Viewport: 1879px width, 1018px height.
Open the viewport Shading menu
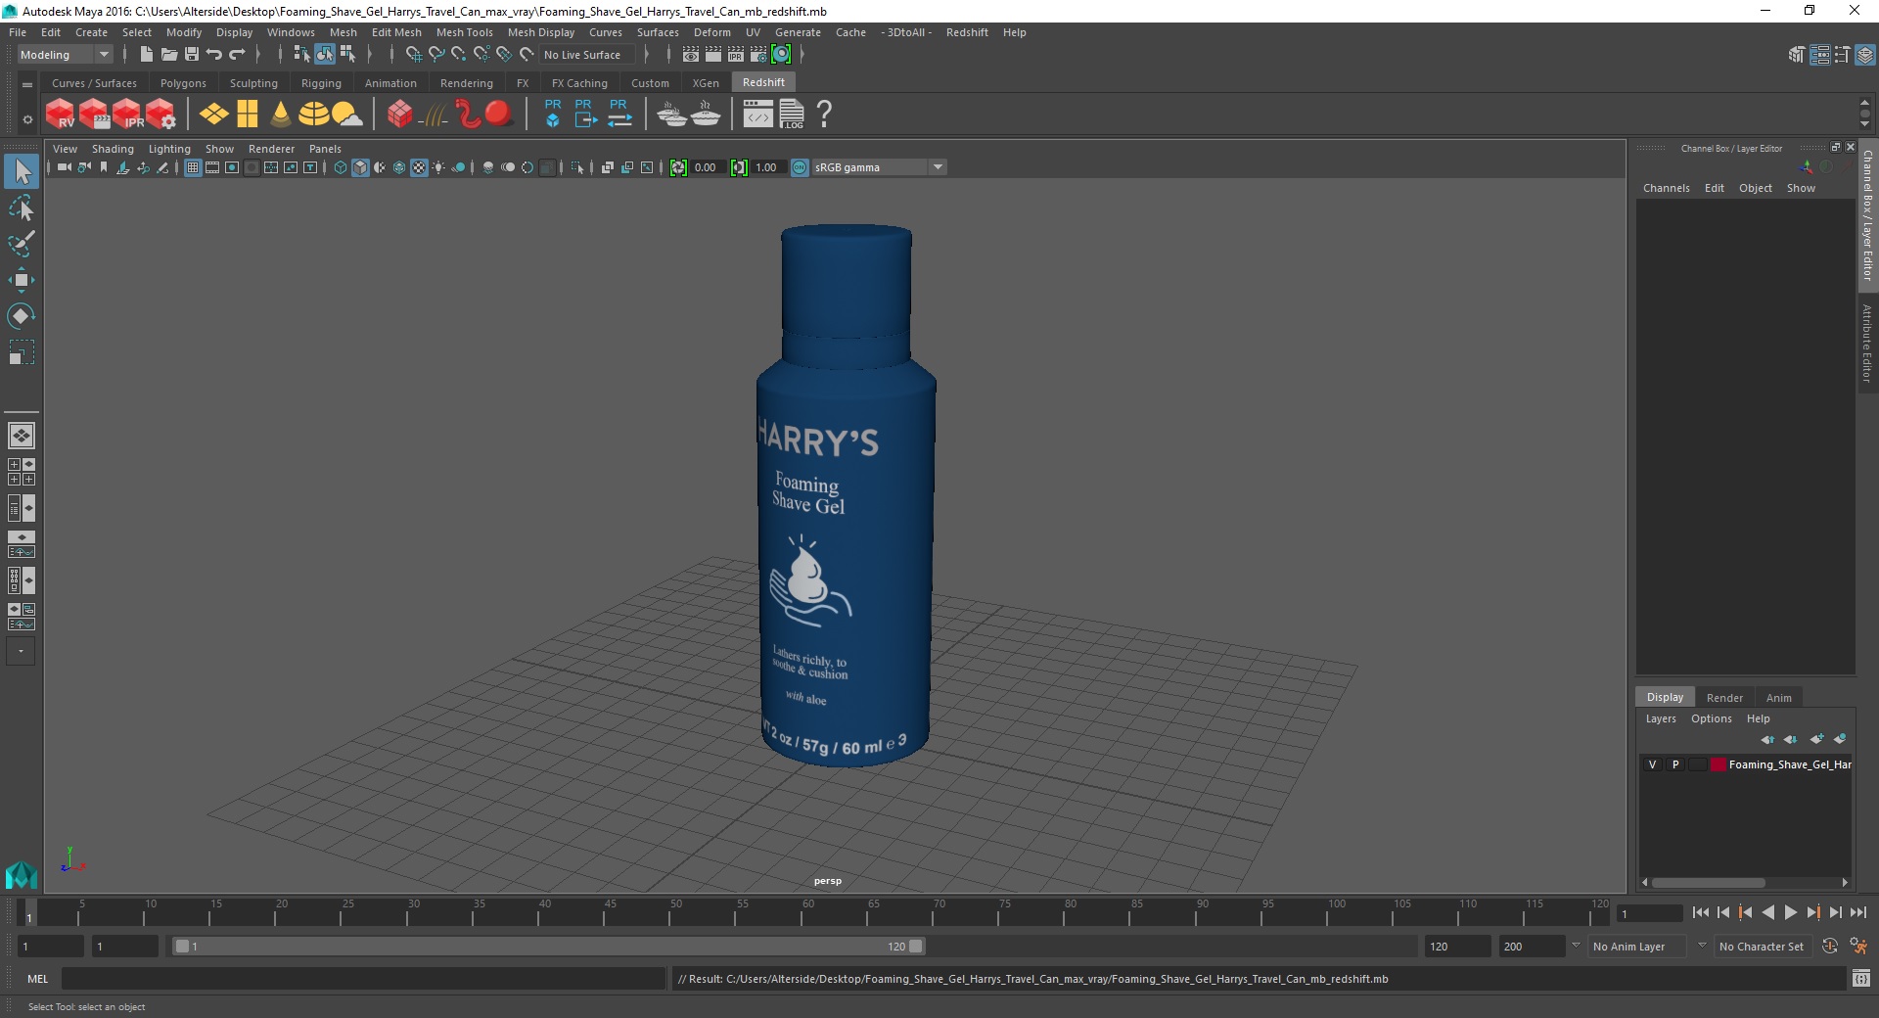point(113,149)
